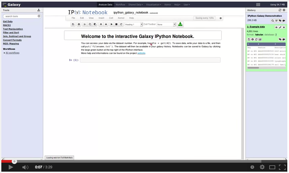Toggle dataset view with the eye icon
The height and width of the screenshot is (173, 289).
276,27
